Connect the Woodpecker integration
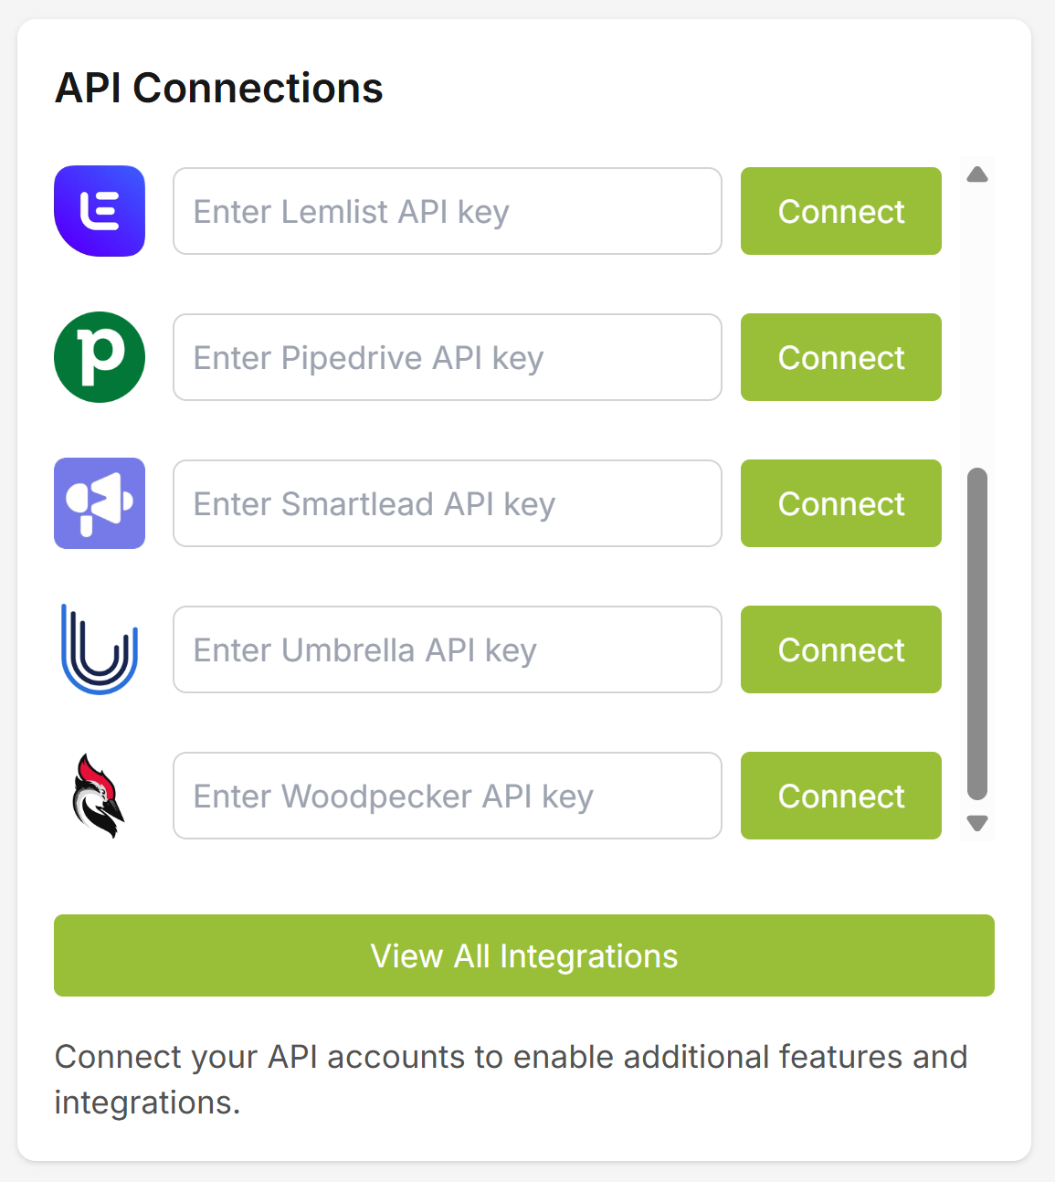Screen dimensions: 1055x1182 pos(840,796)
